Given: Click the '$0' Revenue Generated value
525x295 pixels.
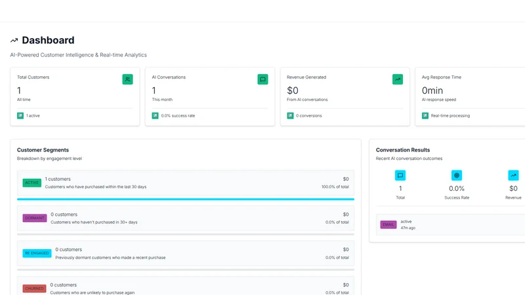Looking at the screenshot, I should point(293,90).
